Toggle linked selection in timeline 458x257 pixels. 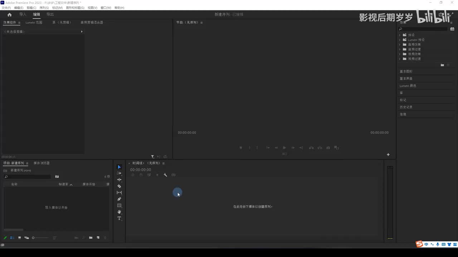149,175
